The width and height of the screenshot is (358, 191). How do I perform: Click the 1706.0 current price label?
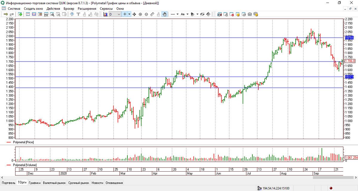pos(349,61)
